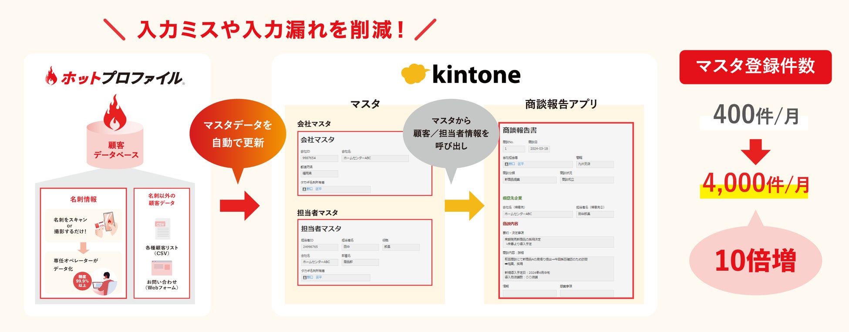Select the red arrow pointing to kintone
The image size is (849, 332).
(x=239, y=206)
